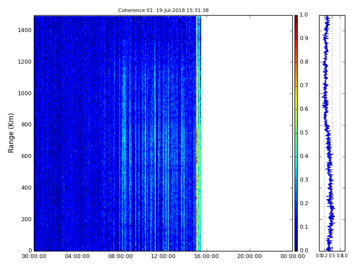Click the 0 range tick label
The height and width of the screenshot is (267, 356).
(30, 251)
